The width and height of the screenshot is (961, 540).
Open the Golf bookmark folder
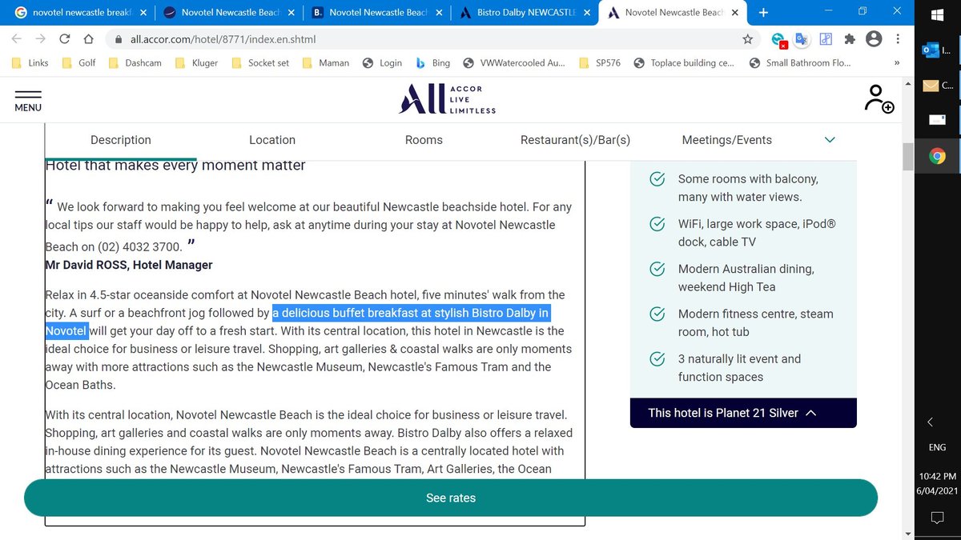pos(78,63)
